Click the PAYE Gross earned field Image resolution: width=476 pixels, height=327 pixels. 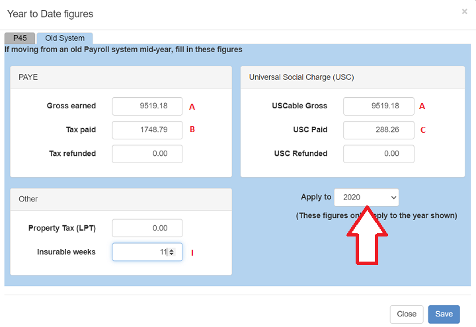[147, 106]
